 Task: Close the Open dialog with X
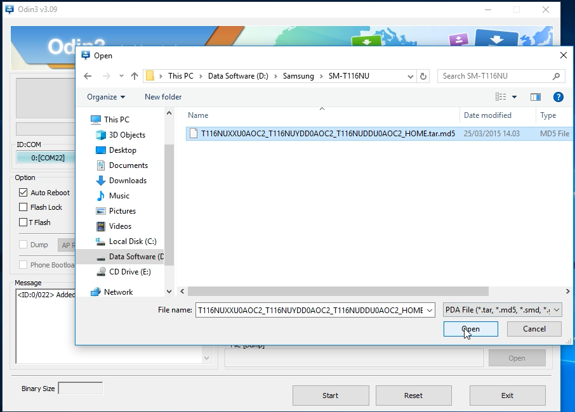[564, 55]
